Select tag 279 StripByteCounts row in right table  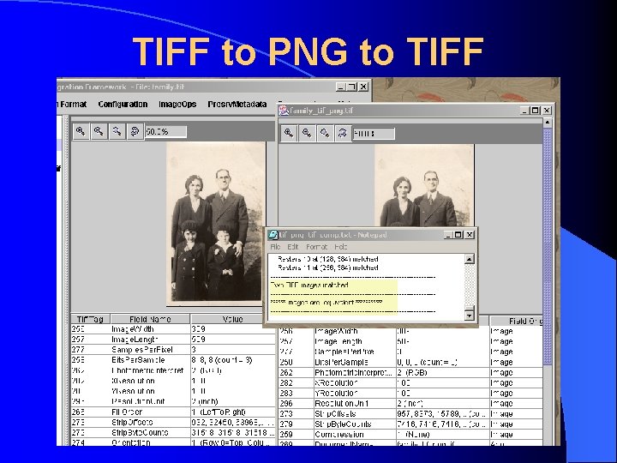[x=410, y=424]
